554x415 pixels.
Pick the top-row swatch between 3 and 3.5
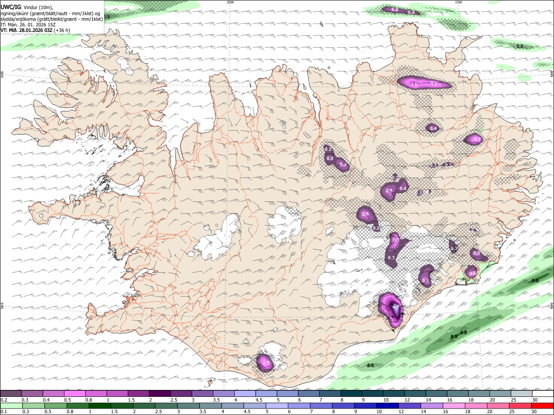point(202,394)
